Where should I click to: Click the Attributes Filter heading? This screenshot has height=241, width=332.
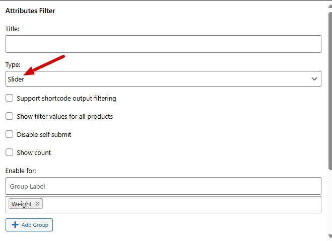coord(30,11)
